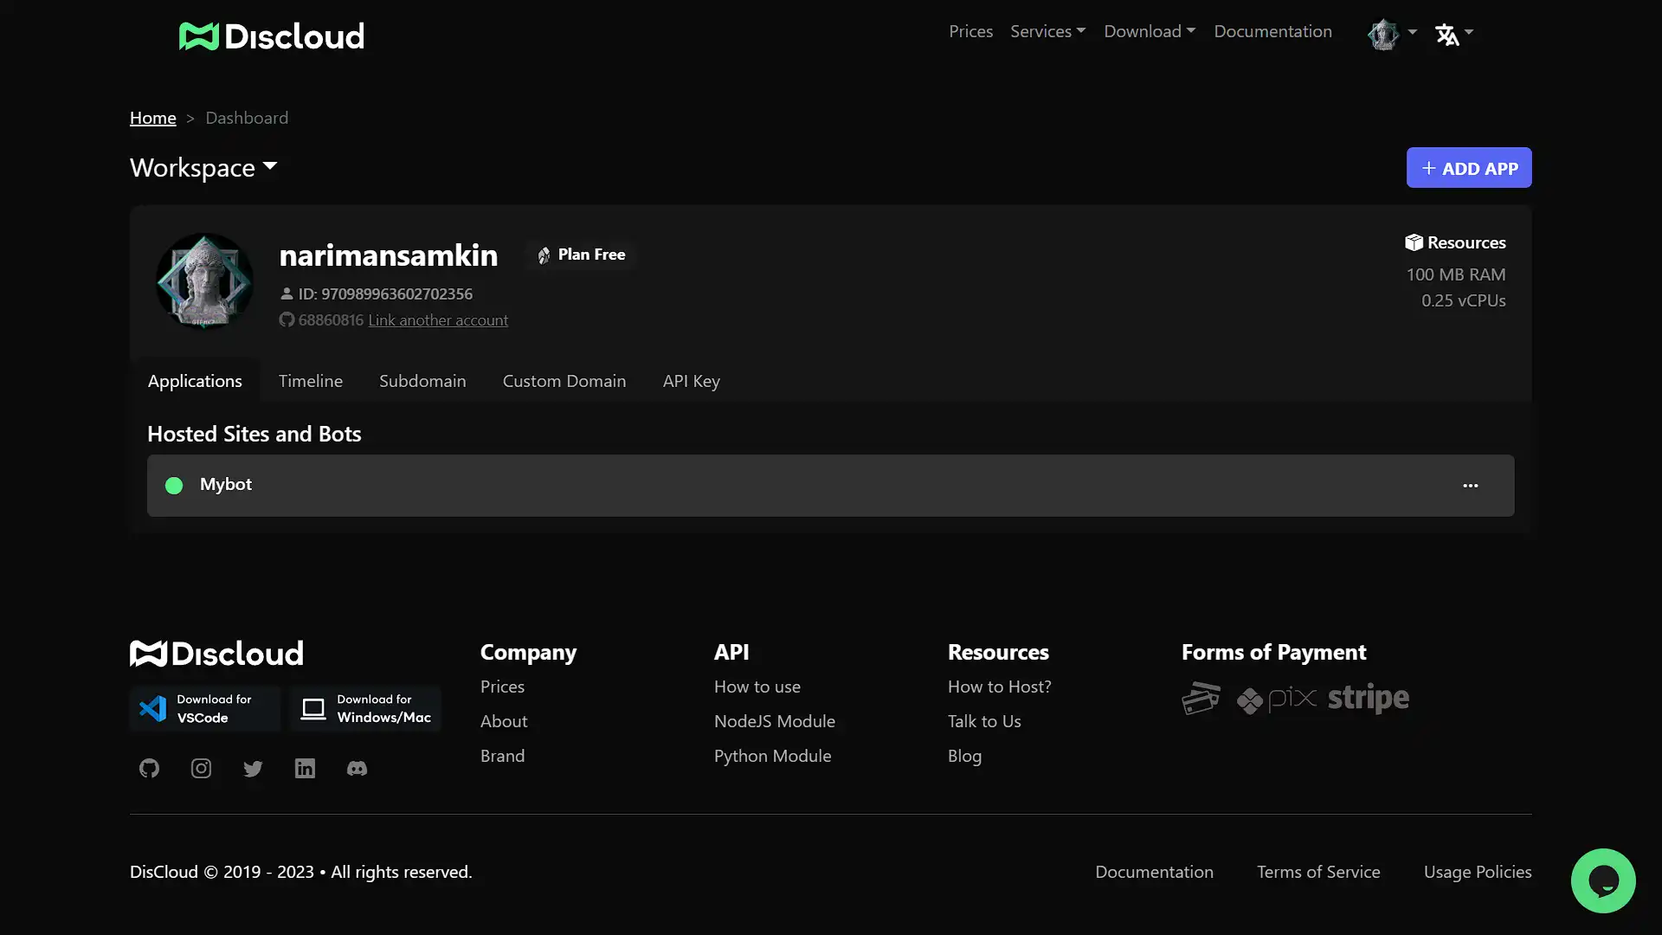The image size is (1662, 935).
Task: Open the Discord social icon in the footer
Action: pos(357,768)
